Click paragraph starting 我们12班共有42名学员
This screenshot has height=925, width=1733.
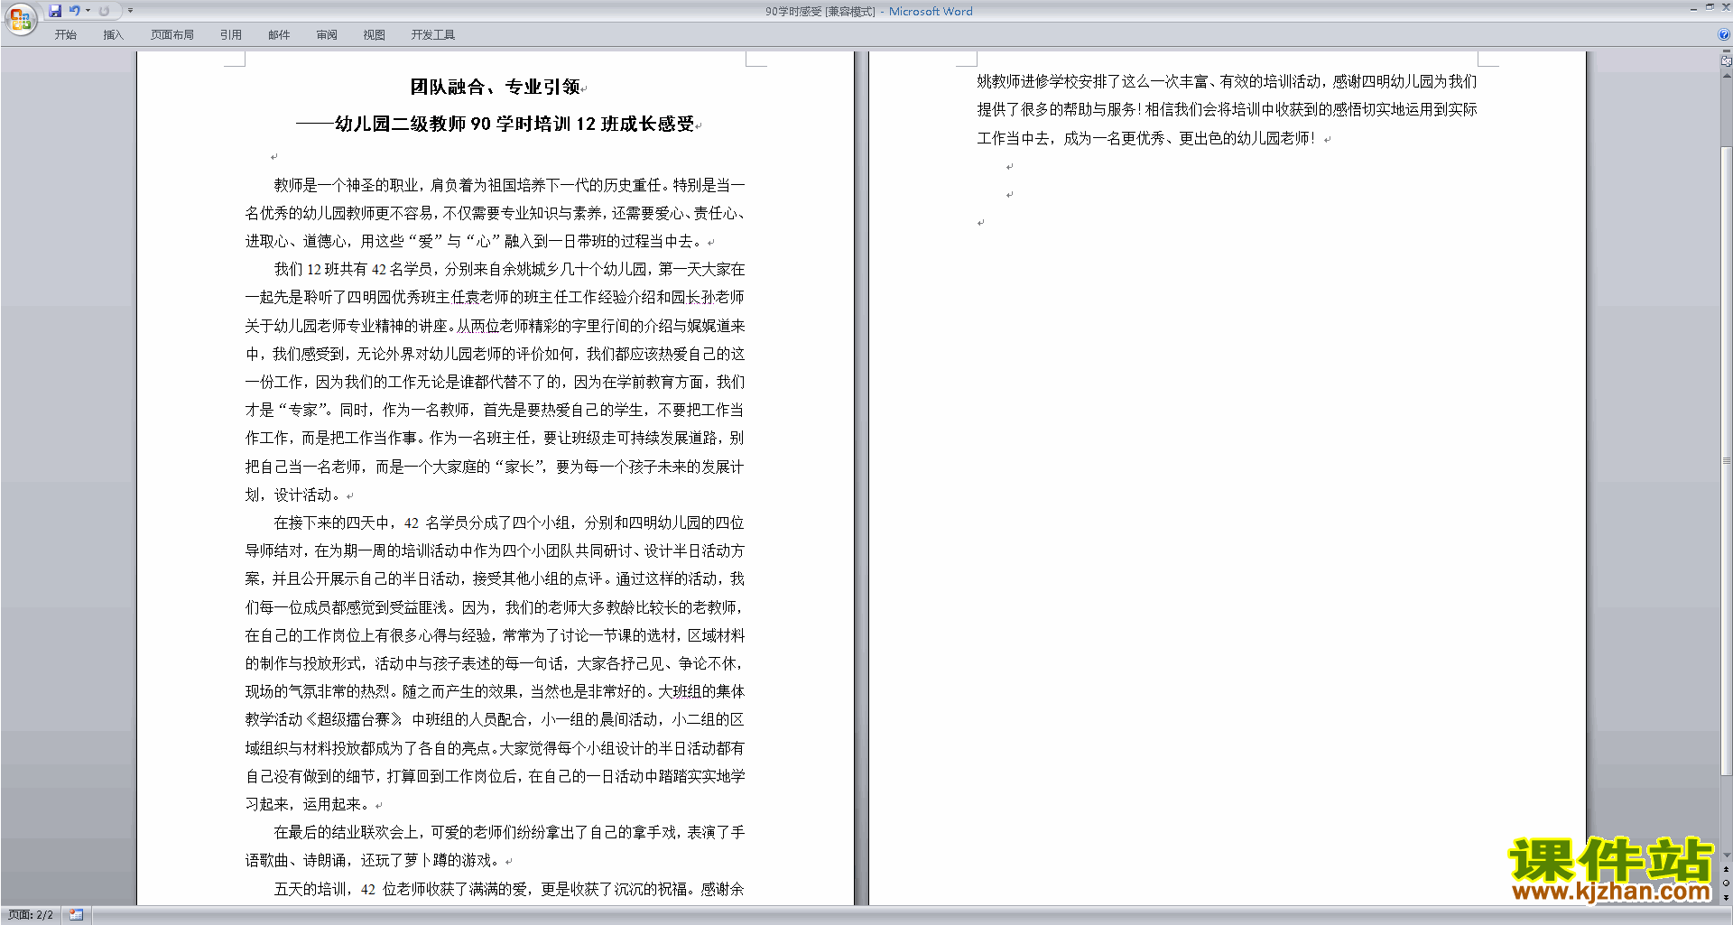(495, 382)
